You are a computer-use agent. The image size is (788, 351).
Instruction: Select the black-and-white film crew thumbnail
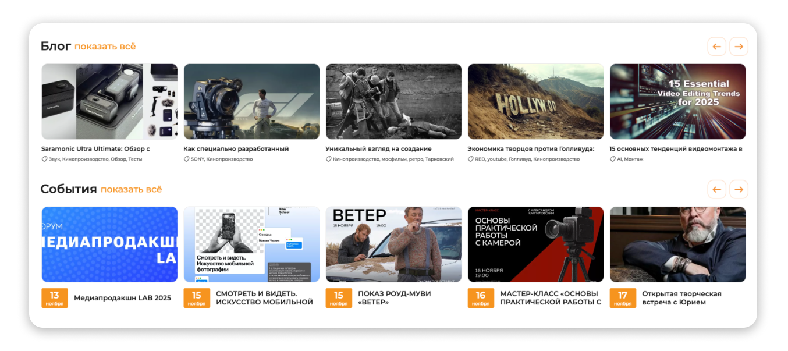click(x=393, y=101)
